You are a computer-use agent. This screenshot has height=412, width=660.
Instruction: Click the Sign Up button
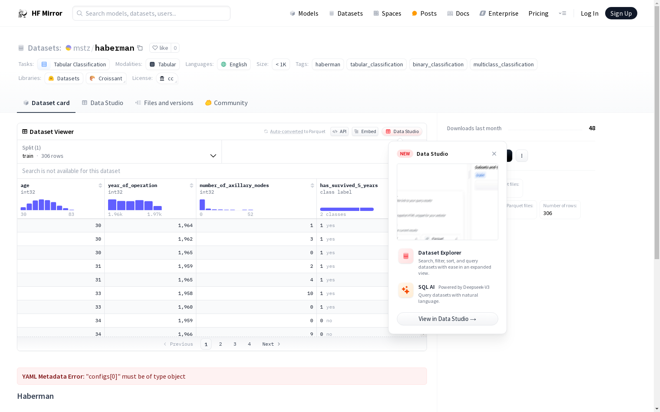pos(621,13)
